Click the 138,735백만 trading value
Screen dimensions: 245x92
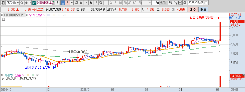(x=98, y=9)
